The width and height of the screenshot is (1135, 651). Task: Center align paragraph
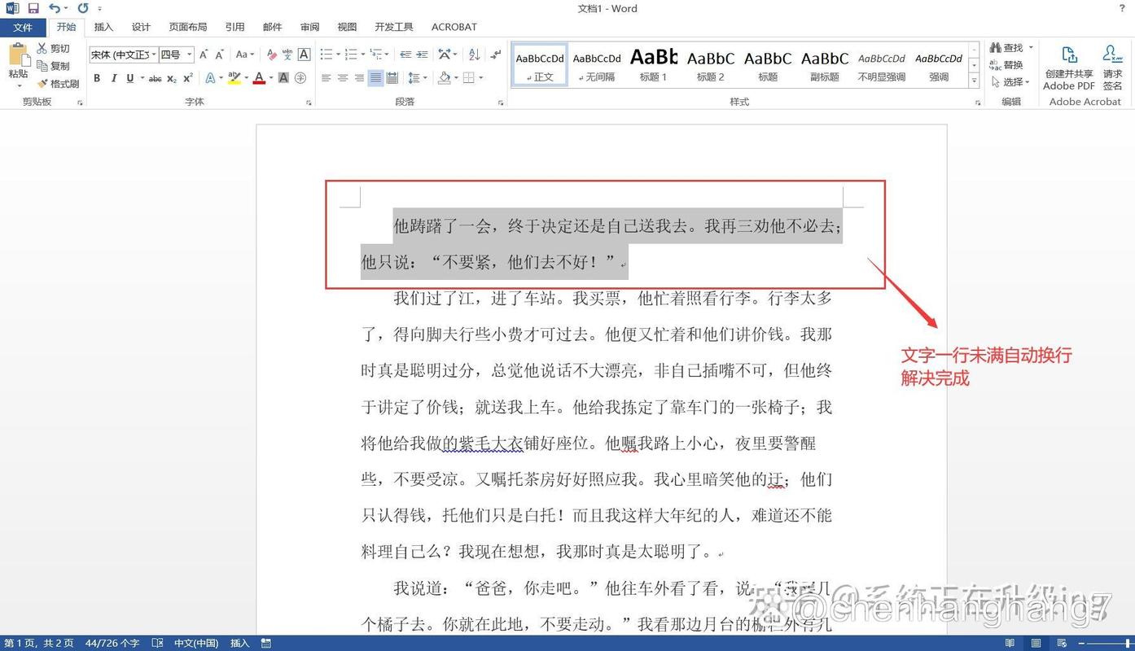click(343, 78)
